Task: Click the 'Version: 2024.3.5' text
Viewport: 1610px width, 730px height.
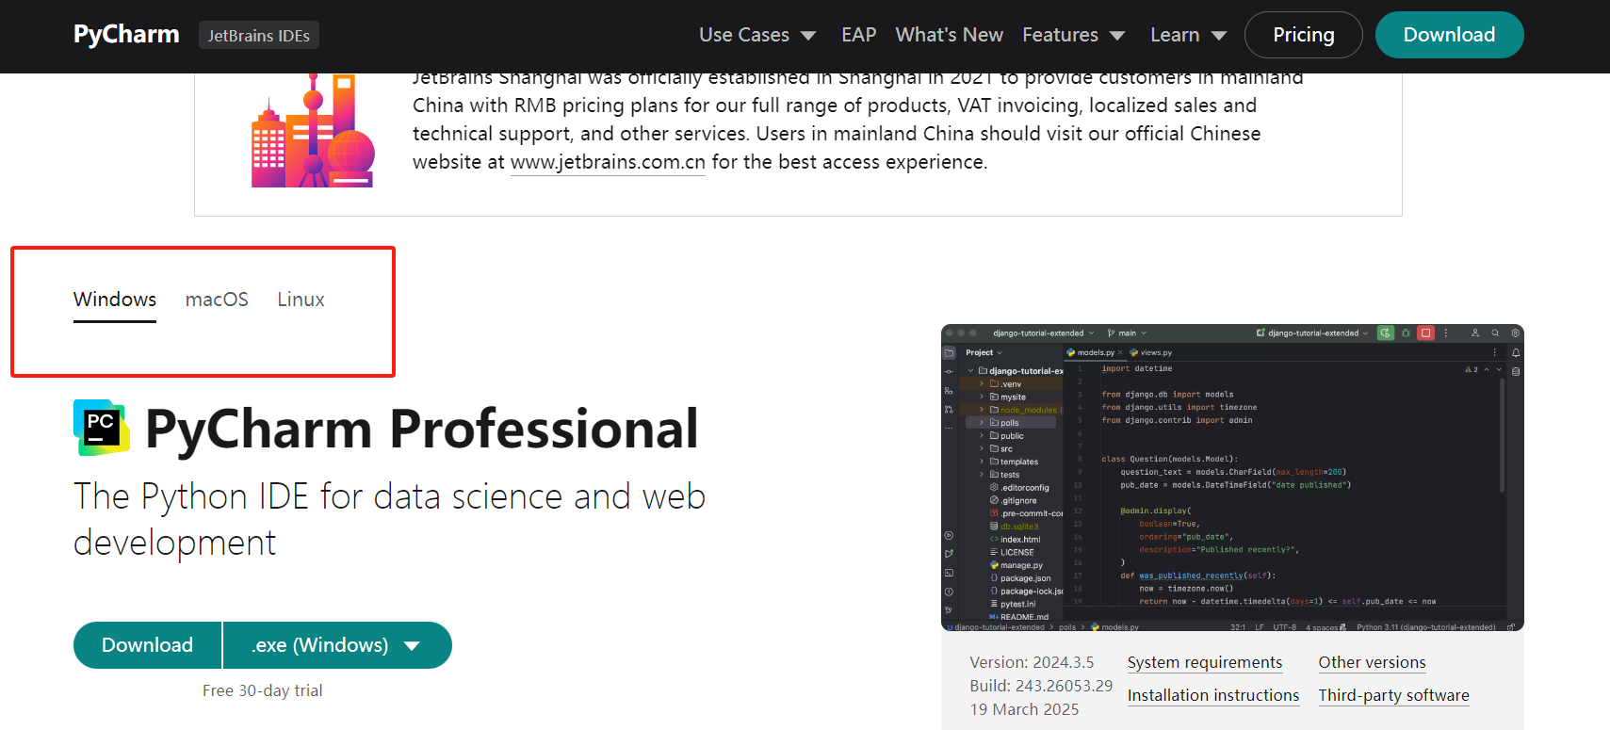Action: [x=1032, y=662]
